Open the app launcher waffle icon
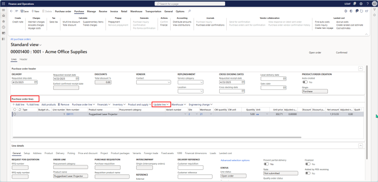This screenshot has height=182, width=378. click(3, 4)
